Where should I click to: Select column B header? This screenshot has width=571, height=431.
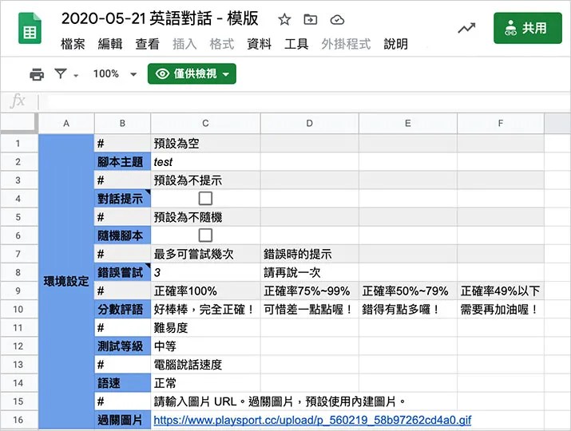122,124
